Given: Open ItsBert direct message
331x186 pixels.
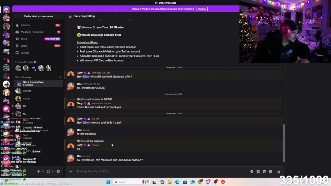Looking at the screenshot, I should [38, 91].
